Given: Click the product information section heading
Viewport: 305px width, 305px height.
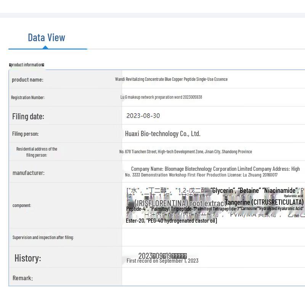Looking at the screenshot, I should click(x=27, y=65).
